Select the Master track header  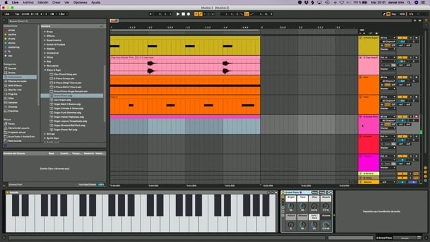tap(369, 182)
